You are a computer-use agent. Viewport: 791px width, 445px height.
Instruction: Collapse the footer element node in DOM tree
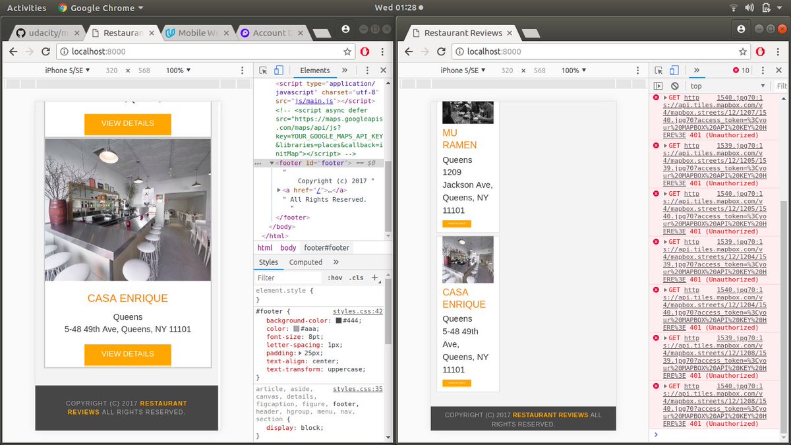pyautogui.click(x=272, y=162)
